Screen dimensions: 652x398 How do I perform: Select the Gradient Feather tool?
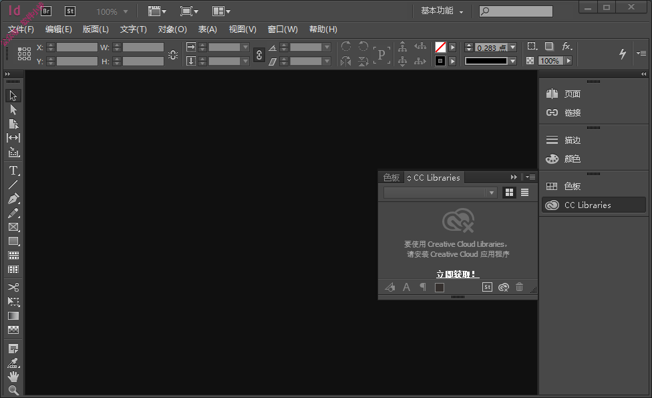point(13,330)
